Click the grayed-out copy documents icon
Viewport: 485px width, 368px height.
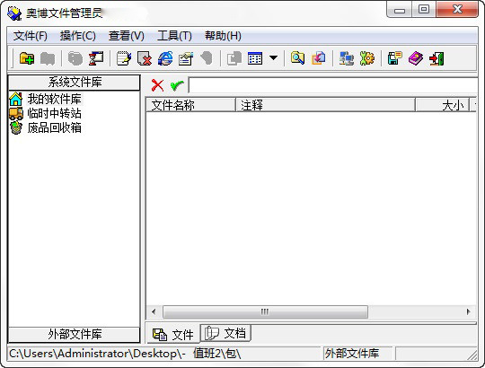pos(234,58)
